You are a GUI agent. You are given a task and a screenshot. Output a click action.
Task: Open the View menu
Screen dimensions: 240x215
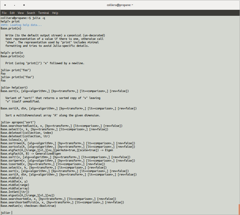21,13
